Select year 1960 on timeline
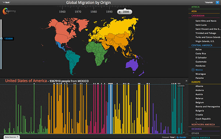The height and width of the screenshot is (139, 221). 62,12
